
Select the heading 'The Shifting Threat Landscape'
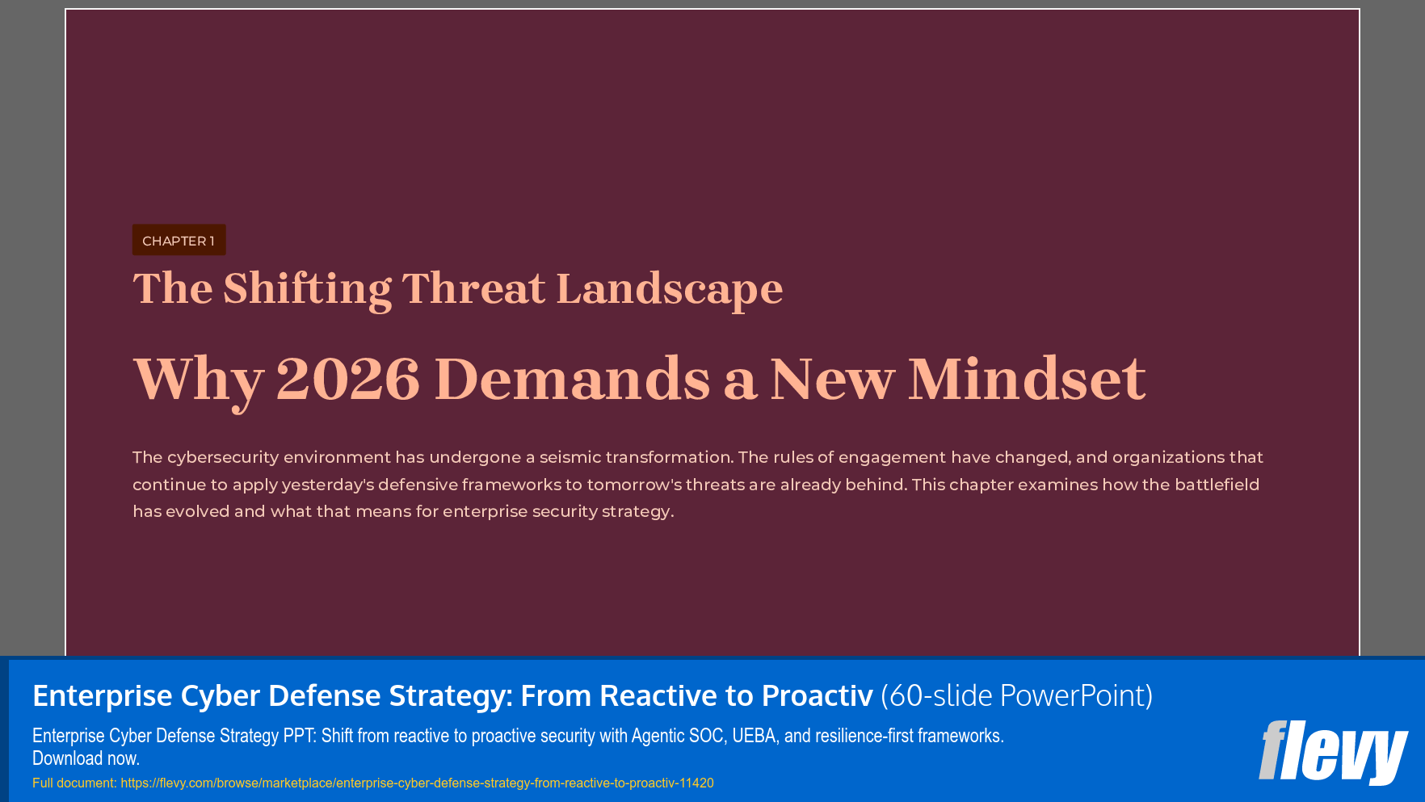point(457,288)
